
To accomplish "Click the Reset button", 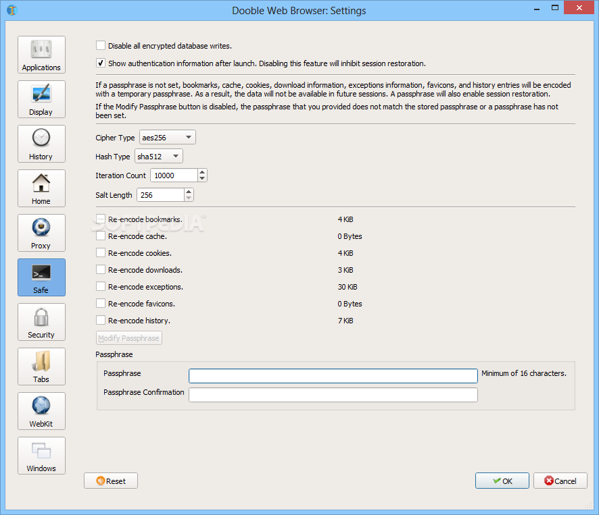I will tap(111, 481).
